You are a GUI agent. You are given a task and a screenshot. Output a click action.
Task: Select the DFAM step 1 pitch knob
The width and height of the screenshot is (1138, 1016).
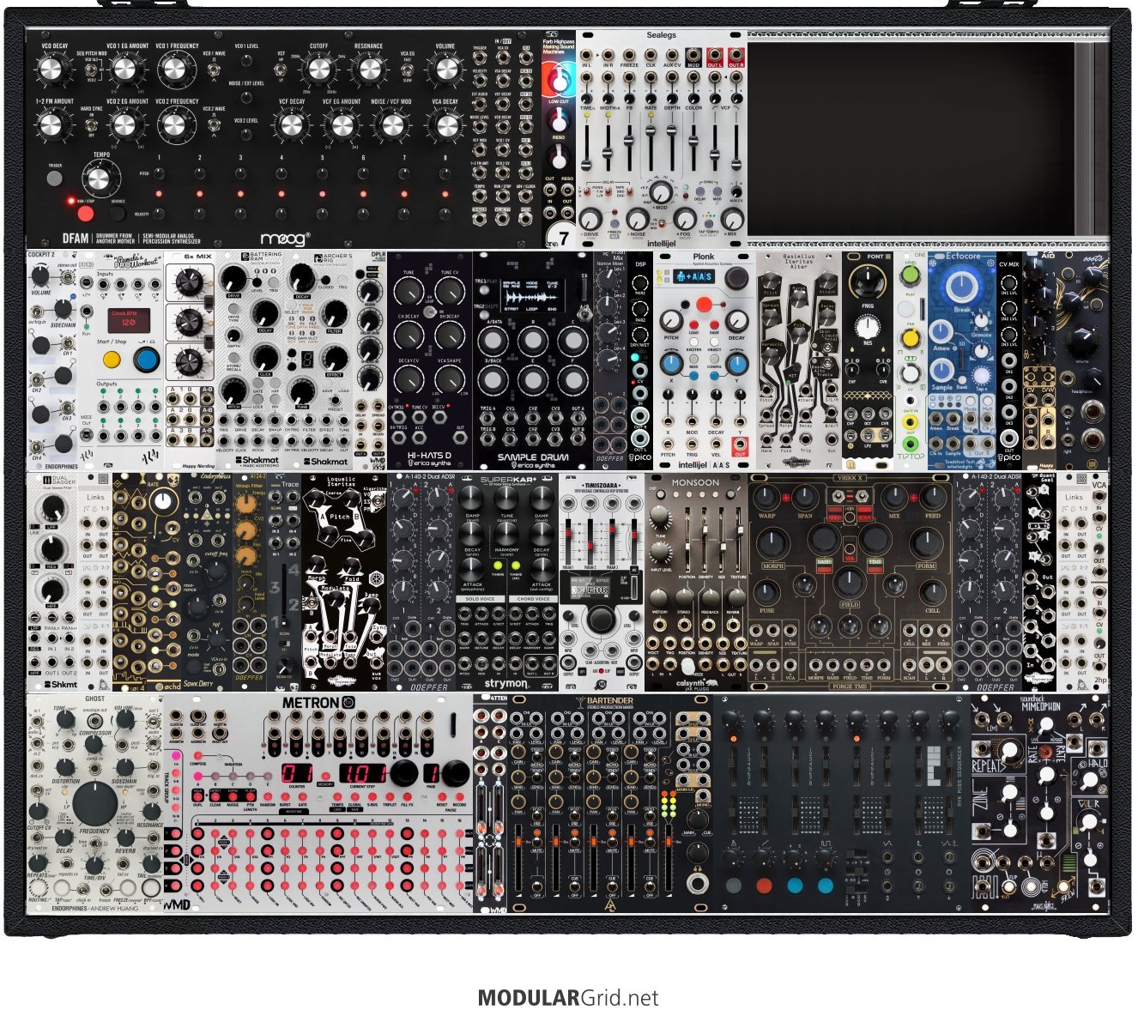[160, 174]
